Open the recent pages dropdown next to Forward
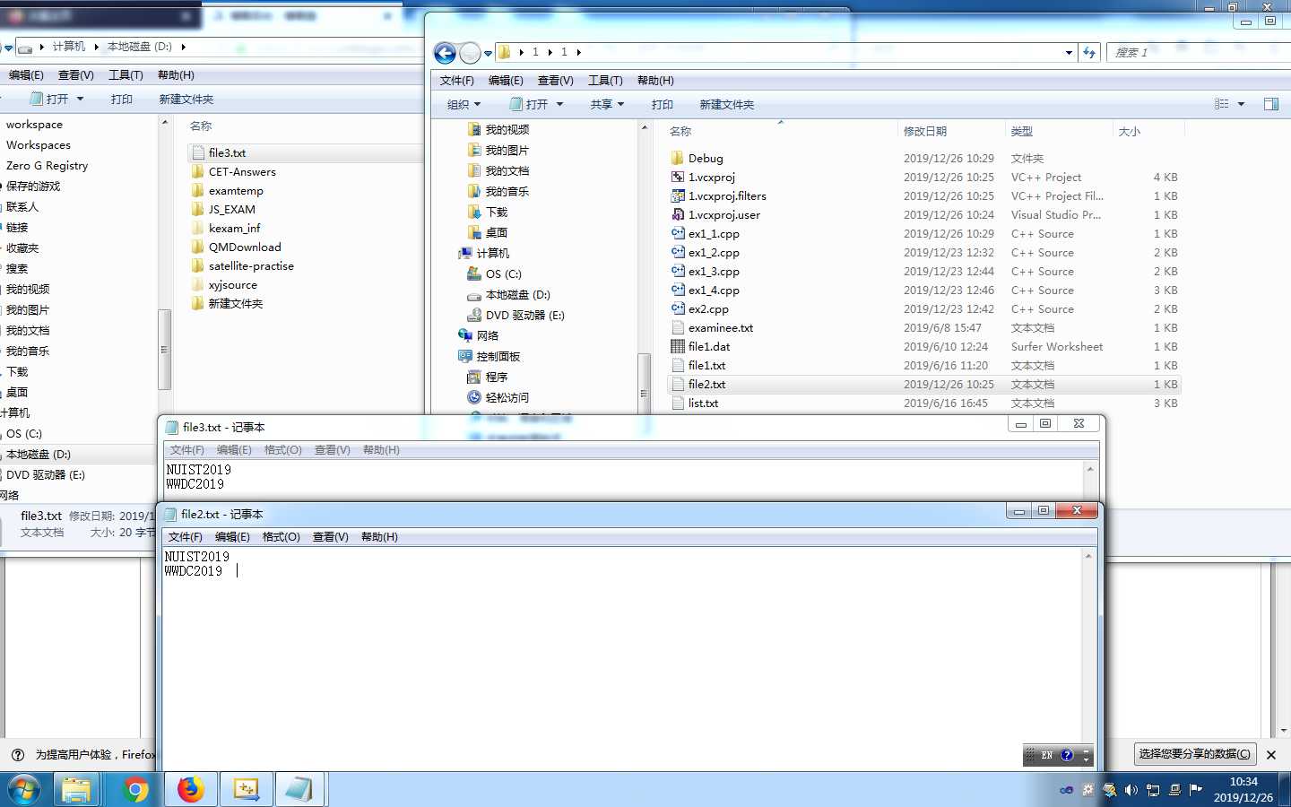 click(x=488, y=53)
